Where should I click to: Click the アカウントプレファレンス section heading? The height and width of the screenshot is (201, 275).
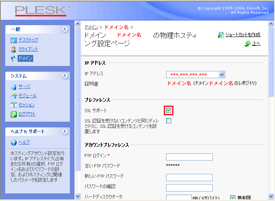(107, 145)
